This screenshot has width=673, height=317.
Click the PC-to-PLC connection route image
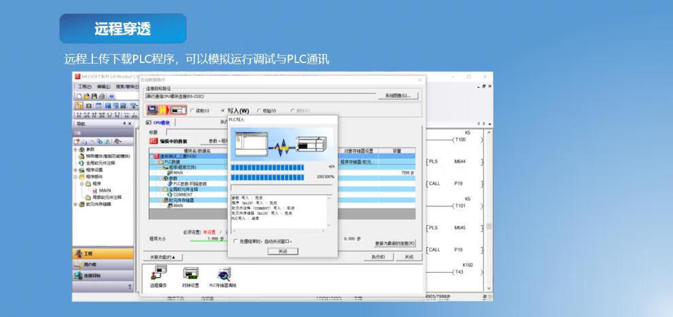[x=167, y=111]
